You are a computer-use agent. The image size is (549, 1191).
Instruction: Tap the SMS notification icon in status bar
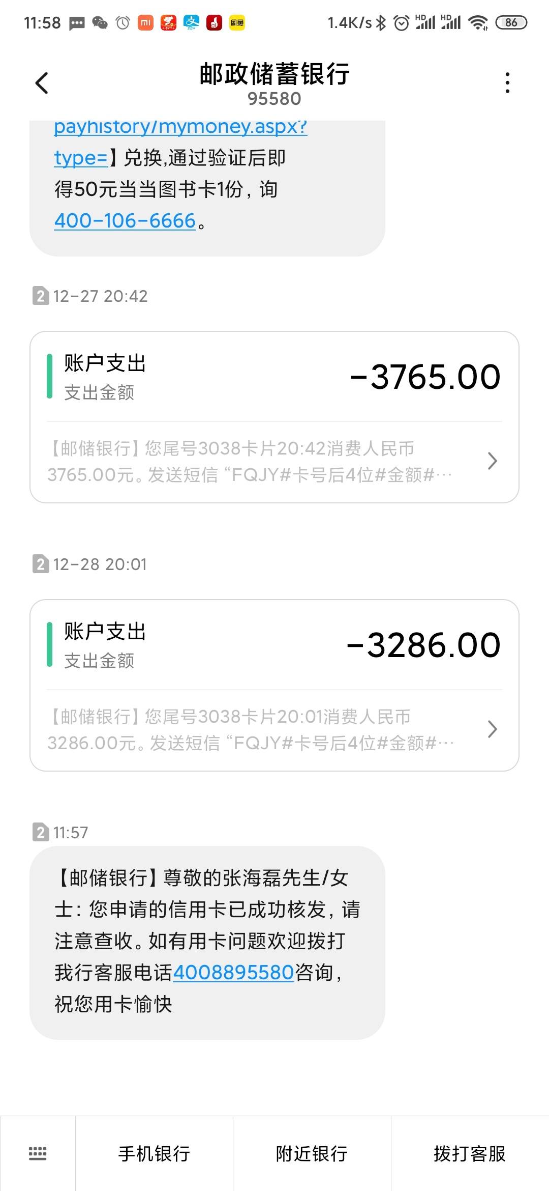tap(77, 23)
